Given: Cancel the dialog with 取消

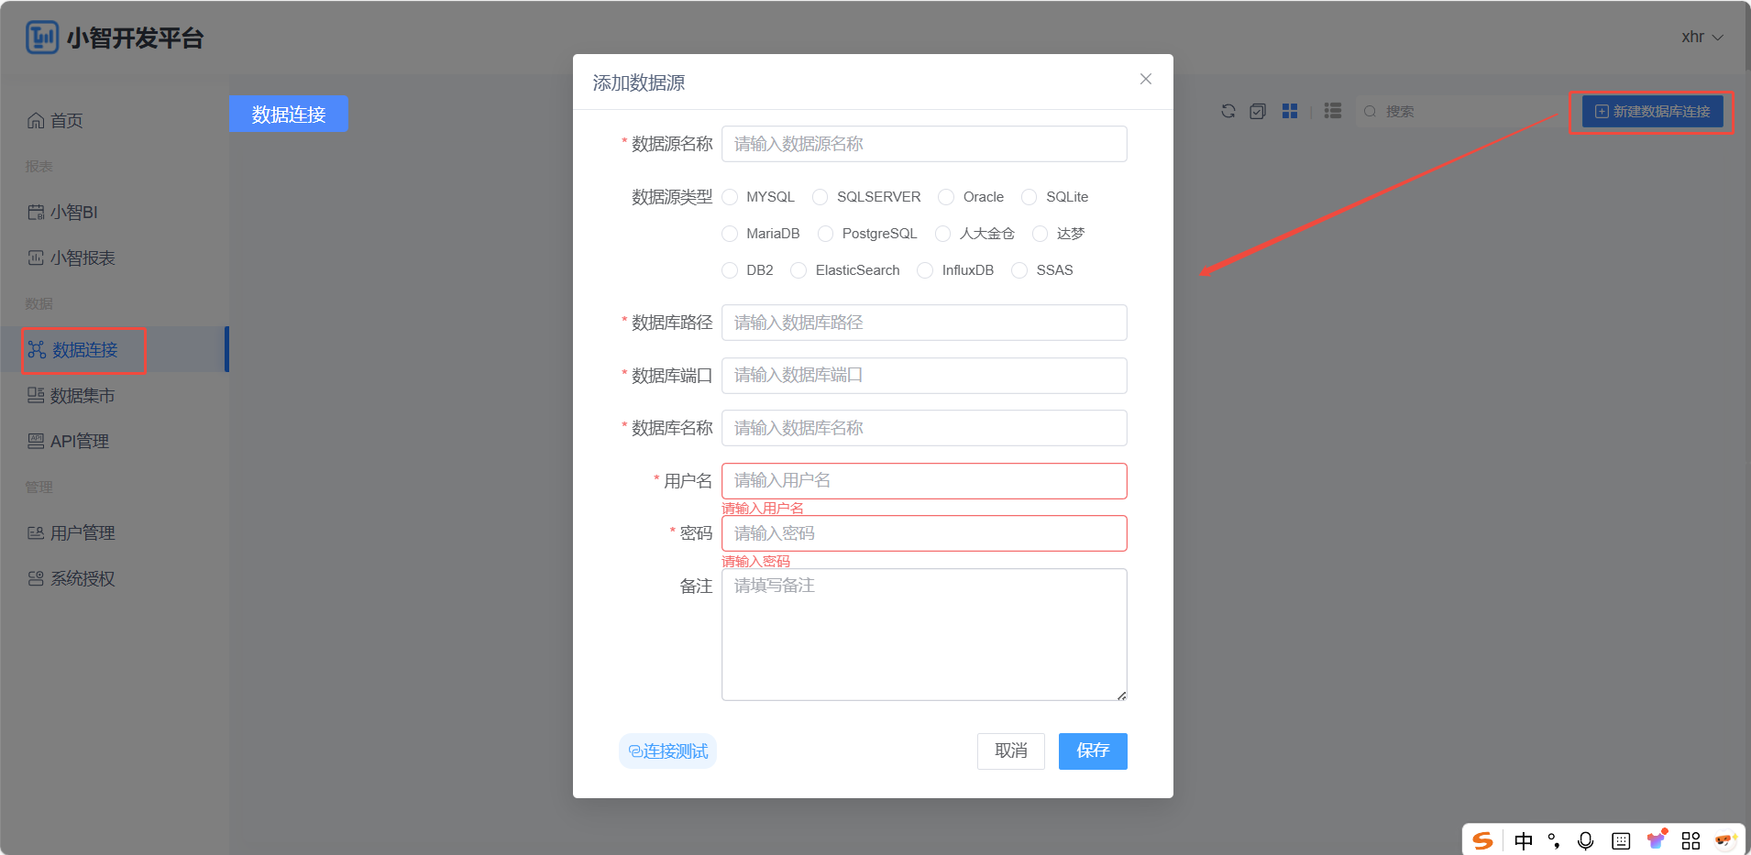Looking at the screenshot, I should tap(1010, 751).
